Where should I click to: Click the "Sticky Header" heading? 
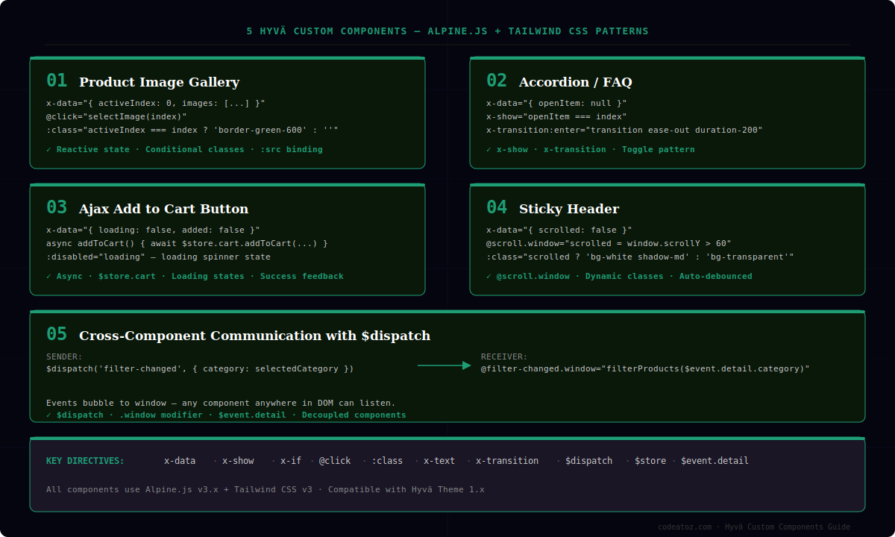pyautogui.click(x=568, y=209)
